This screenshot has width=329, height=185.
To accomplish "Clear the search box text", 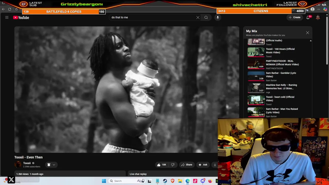I will coord(198,17).
